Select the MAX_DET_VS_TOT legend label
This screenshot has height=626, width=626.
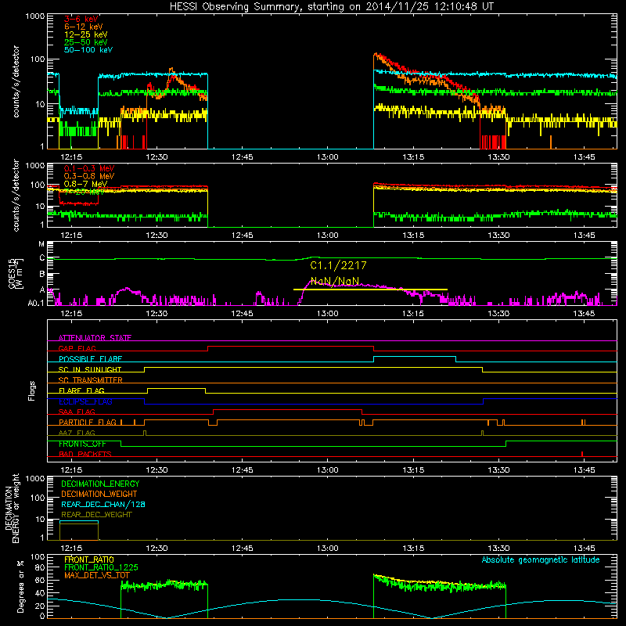pyautogui.click(x=96, y=575)
